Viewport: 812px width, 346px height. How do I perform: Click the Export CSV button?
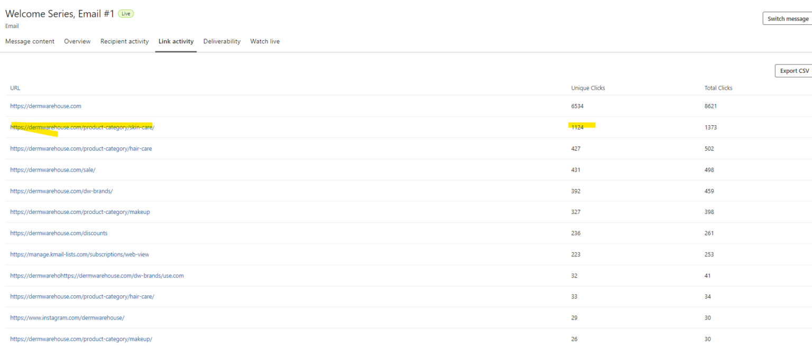tap(794, 71)
